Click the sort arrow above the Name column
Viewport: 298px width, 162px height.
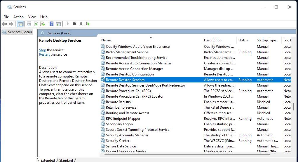tap(151, 37)
